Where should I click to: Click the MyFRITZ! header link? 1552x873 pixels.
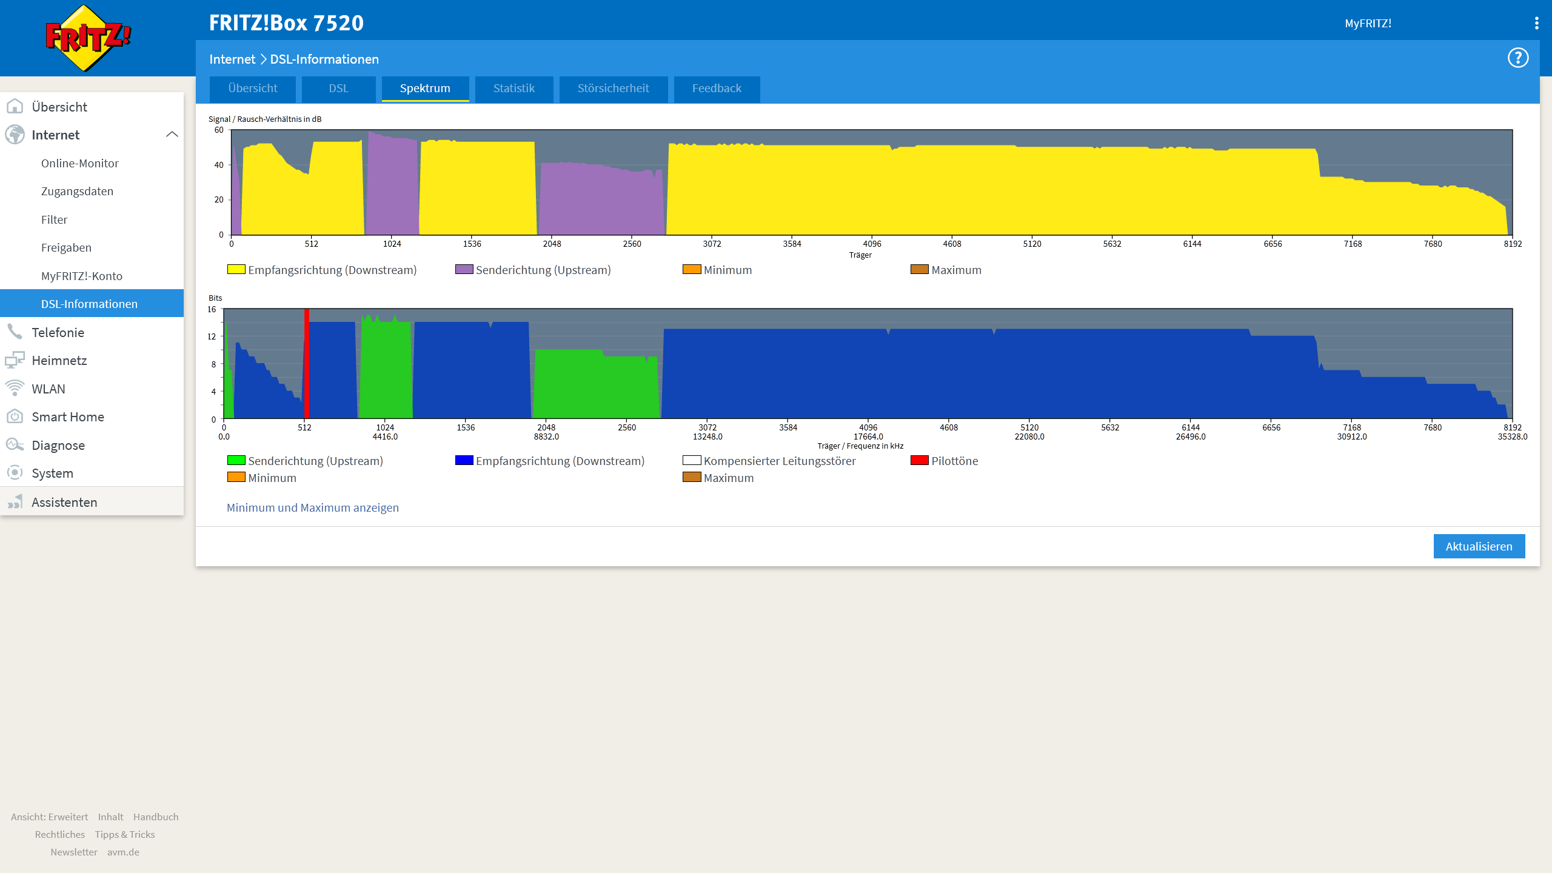(x=1368, y=23)
